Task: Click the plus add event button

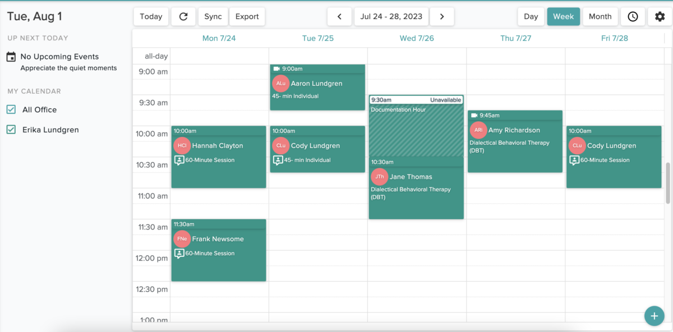Action: pos(654,316)
